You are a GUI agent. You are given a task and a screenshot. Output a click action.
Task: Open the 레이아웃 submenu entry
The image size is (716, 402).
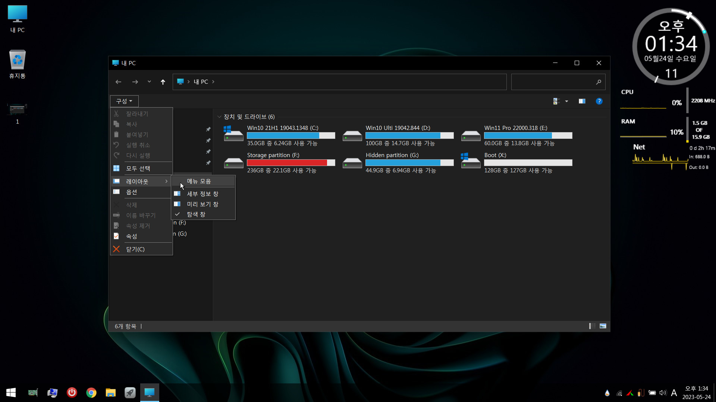141,181
